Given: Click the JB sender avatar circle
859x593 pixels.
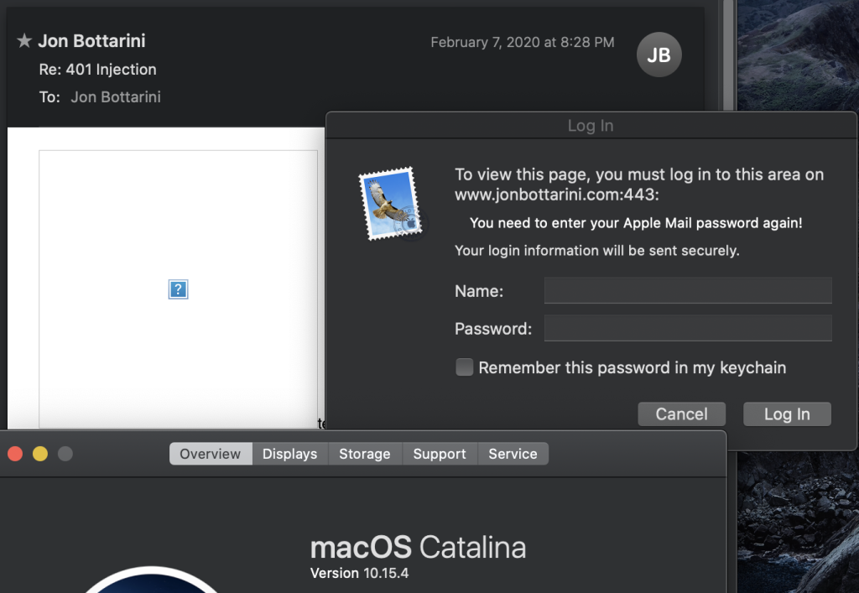Looking at the screenshot, I should 659,55.
